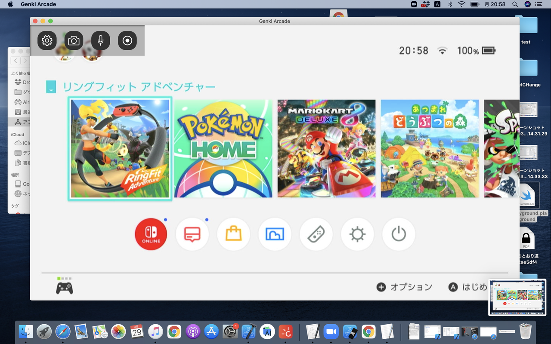
Task: Open the Apple menu
Action: click(x=11, y=4)
